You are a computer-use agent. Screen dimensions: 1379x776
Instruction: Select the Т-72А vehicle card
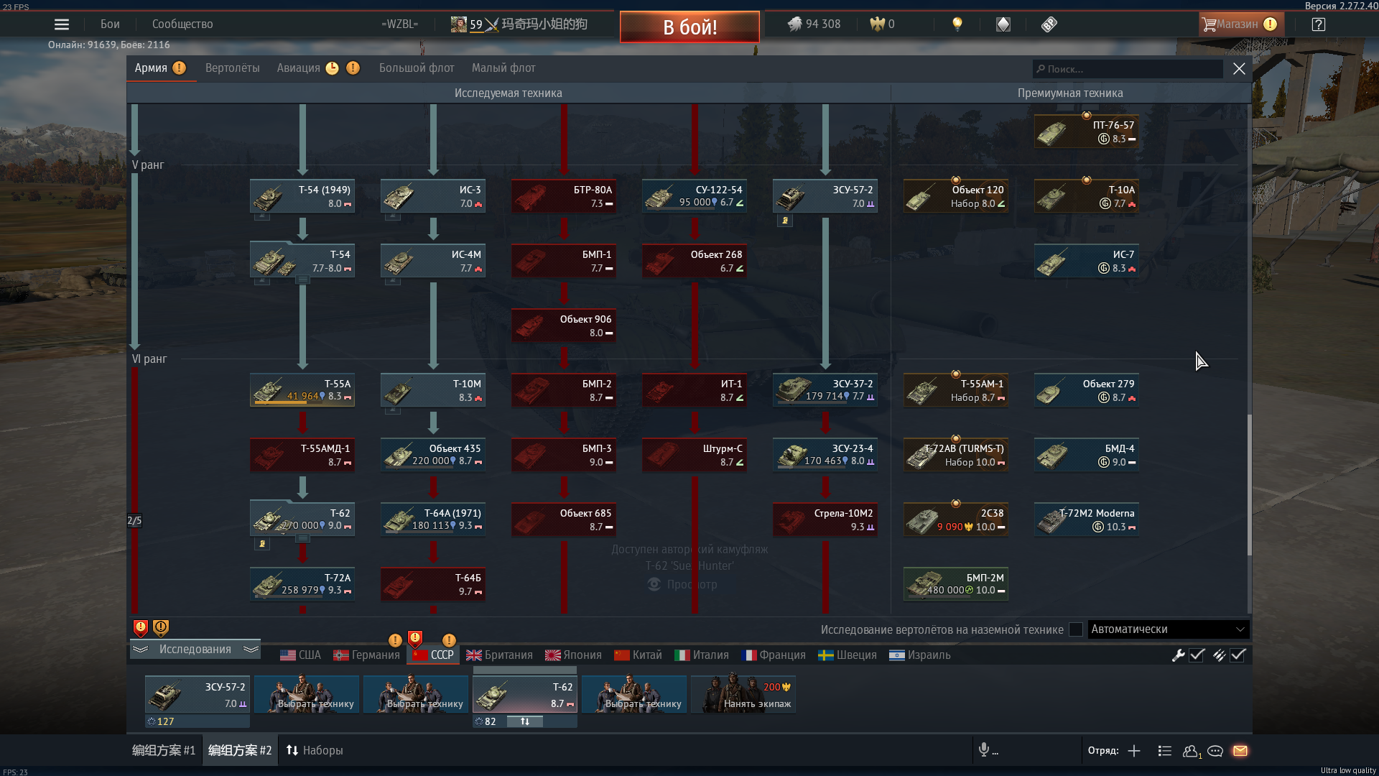[302, 584]
